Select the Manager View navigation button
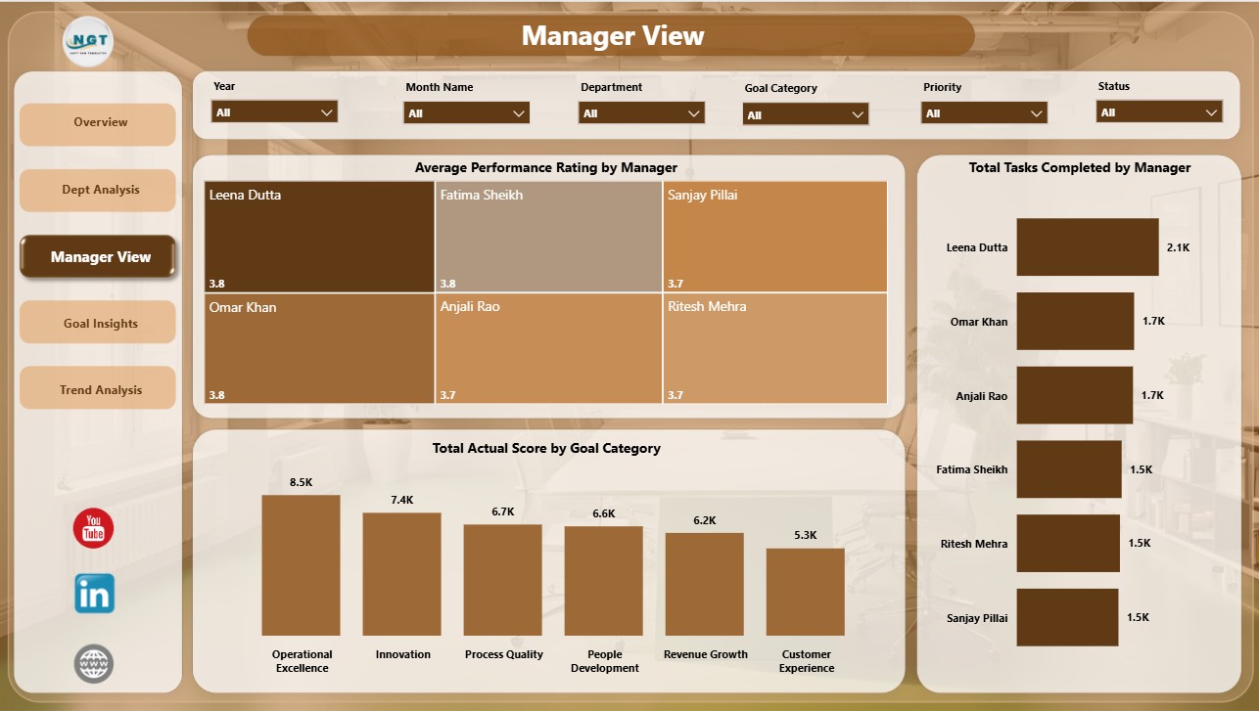Image resolution: width=1259 pixels, height=711 pixels. click(x=99, y=257)
